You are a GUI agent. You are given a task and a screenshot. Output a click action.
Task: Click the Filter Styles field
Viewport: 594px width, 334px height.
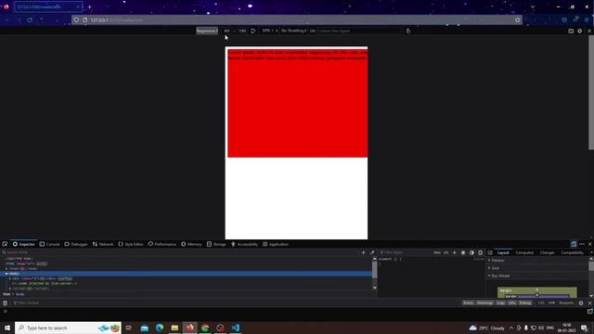pyautogui.click(x=406, y=252)
